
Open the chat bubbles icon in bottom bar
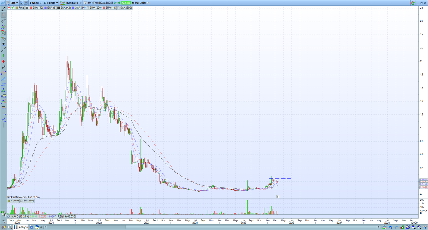coord(31,227)
